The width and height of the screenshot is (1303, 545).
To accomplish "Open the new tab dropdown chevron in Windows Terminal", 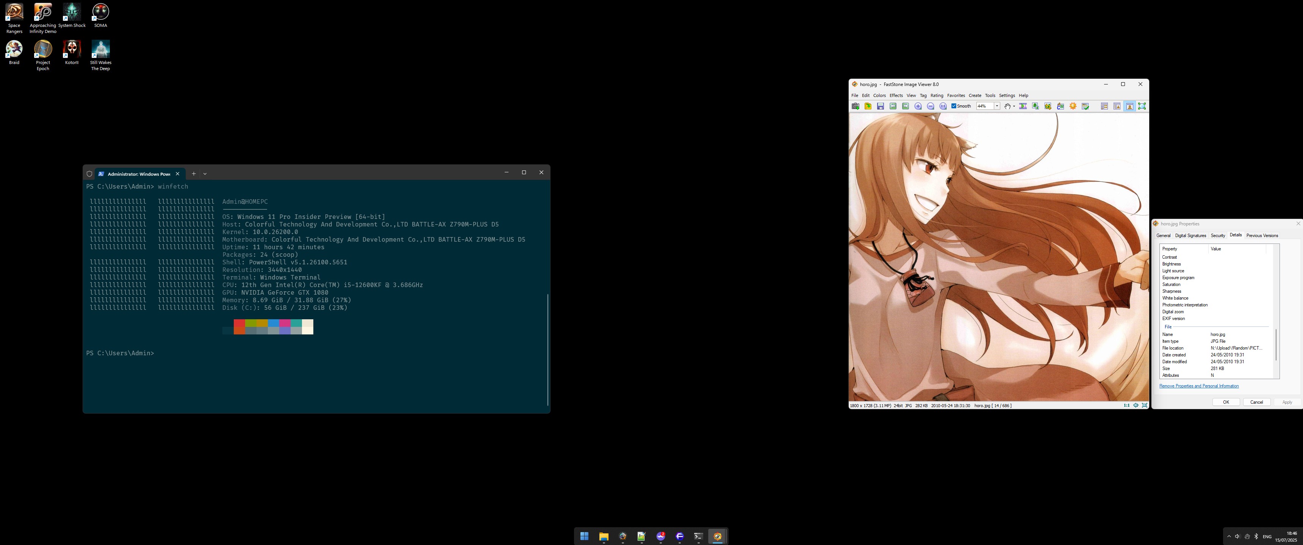I will point(205,173).
